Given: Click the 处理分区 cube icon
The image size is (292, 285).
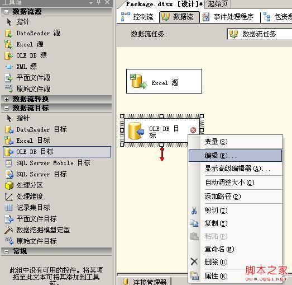Looking at the screenshot, I should pyautogui.click(x=9, y=185).
